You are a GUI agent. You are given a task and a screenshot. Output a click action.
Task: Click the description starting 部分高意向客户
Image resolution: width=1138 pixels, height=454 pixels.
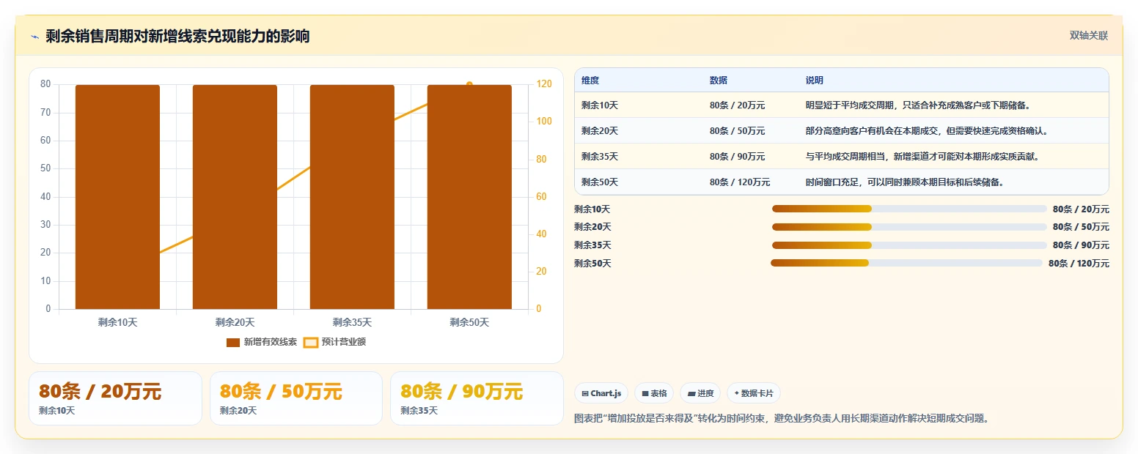pos(928,131)
